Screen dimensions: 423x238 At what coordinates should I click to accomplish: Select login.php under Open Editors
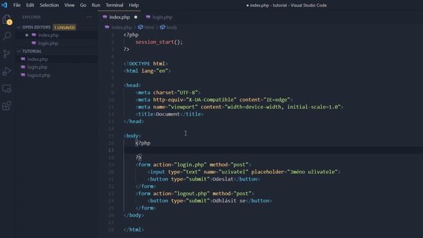click(48, 43)
